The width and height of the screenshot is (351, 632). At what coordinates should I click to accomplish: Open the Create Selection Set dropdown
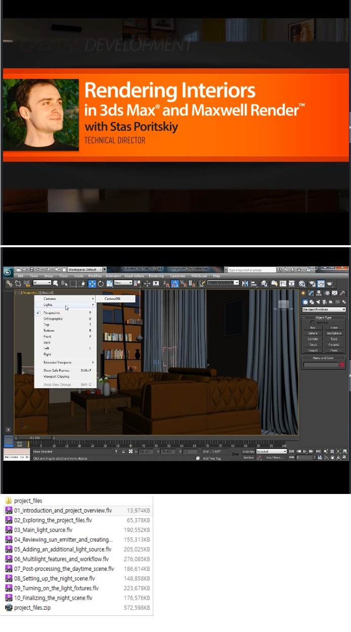tap(223, 283)
